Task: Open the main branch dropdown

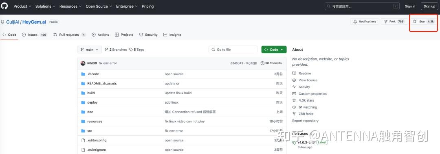Action: coord(90,50)
